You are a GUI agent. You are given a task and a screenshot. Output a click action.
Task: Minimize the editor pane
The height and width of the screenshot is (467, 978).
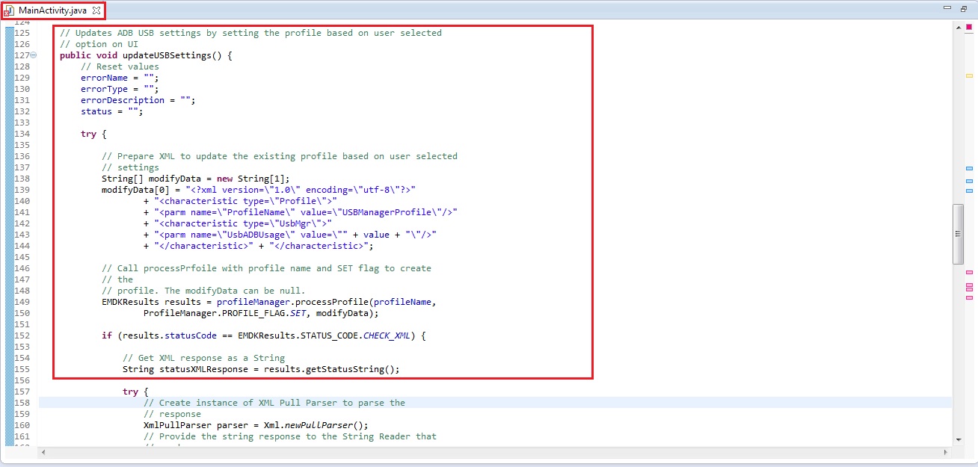point(947,8)
